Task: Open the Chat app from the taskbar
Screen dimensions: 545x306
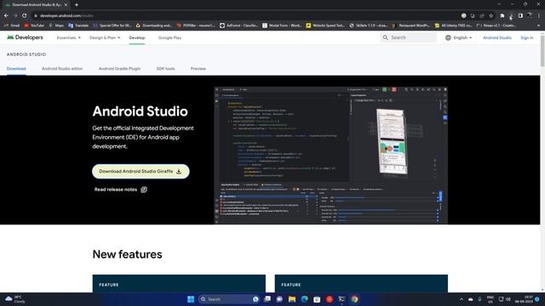Action: (x=279, y=299)
